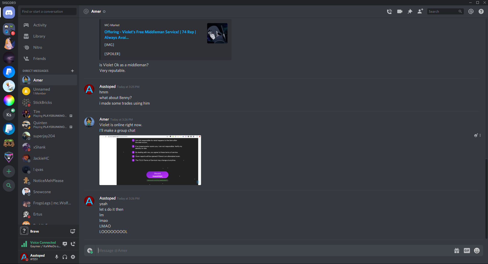Open the StickBricks conversation

[x=42, y=103]
